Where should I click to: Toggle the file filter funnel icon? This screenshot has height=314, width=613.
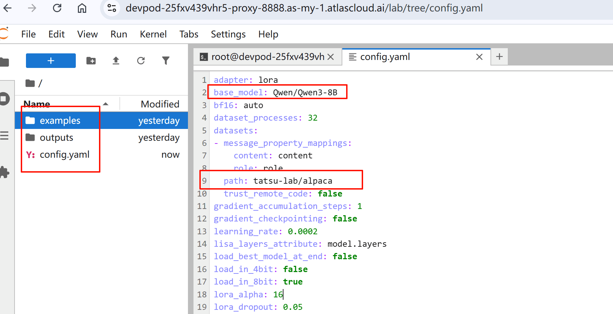click(166, 61)
